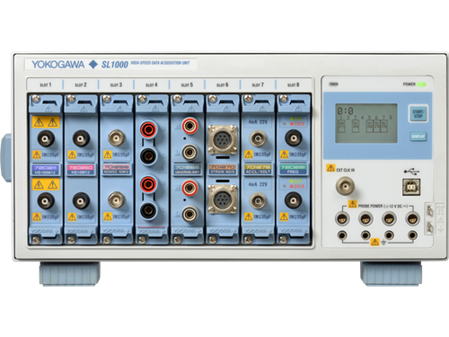Click the SLOT 1 label

coord(46,85)
